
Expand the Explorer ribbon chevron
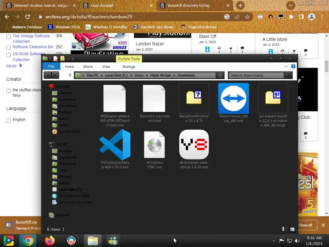point(286,66)
